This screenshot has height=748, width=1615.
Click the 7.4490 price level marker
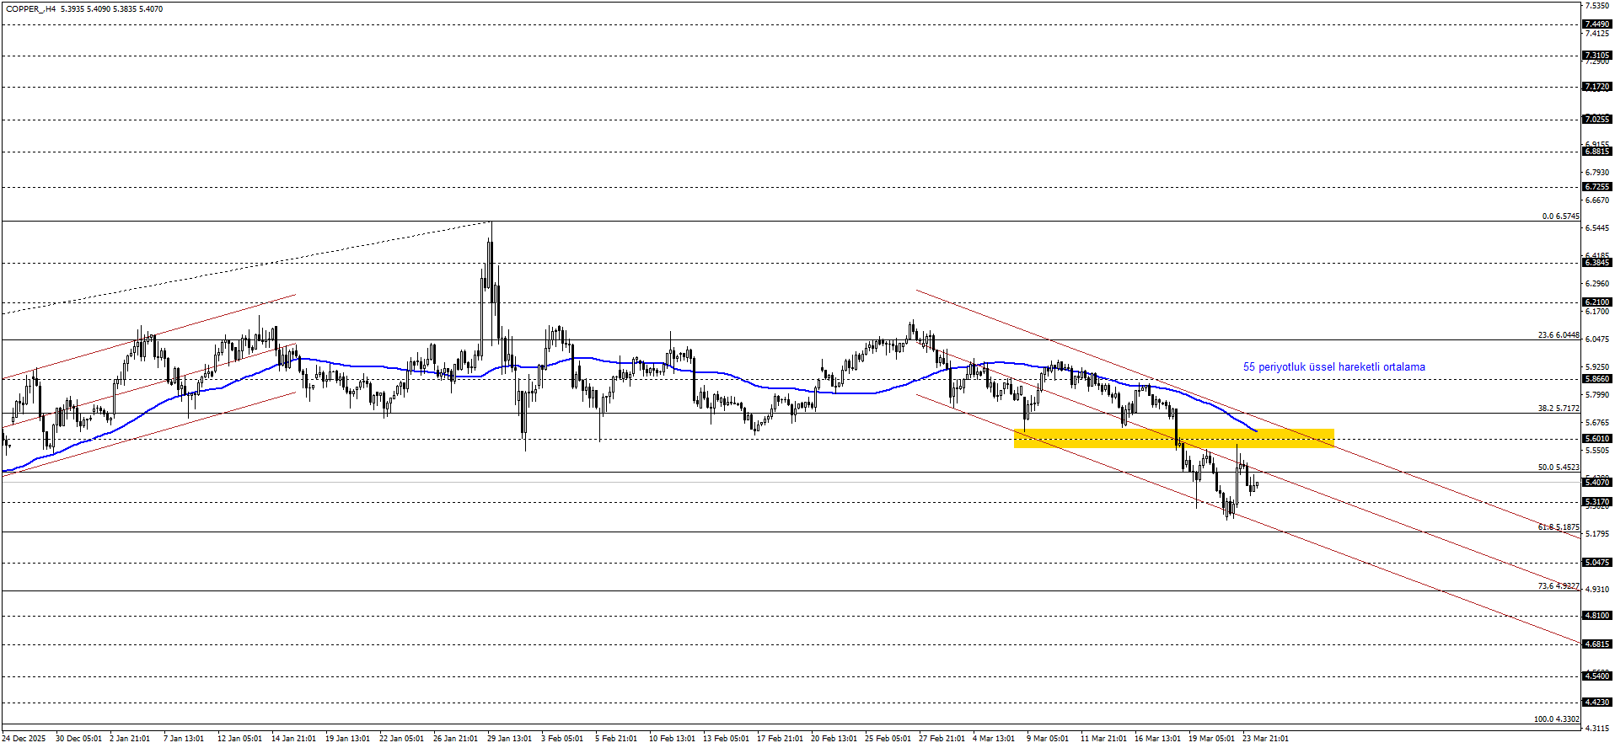1597,24
